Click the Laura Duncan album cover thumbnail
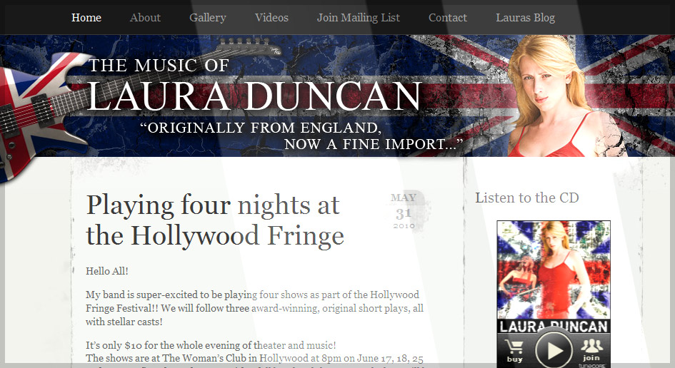Viewport: 675px width, 368px height. click(x=554, y=270)
